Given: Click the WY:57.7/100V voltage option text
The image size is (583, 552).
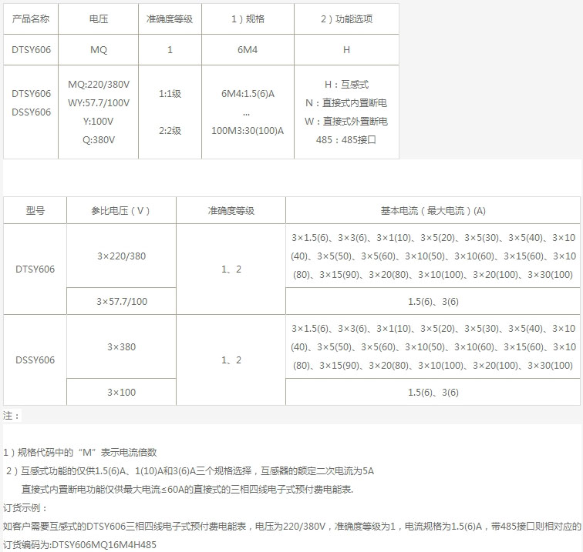Looking at the screenshot, I should [x=99, y=103].
